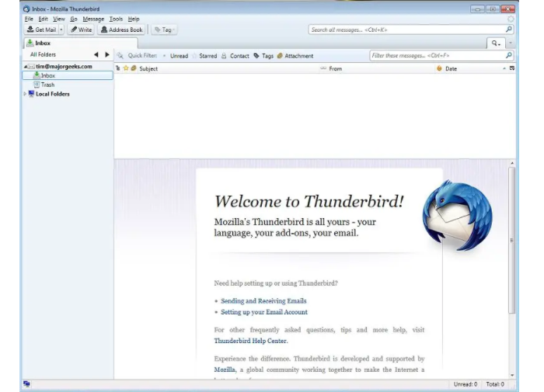Image resolution: width=544 pixels, height=392 pixels.
Task: Select Local Folders in folder pane
Action: tap(52, 94)
